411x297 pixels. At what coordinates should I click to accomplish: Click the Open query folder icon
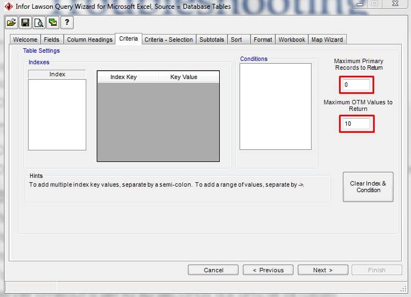coord(12,23)
